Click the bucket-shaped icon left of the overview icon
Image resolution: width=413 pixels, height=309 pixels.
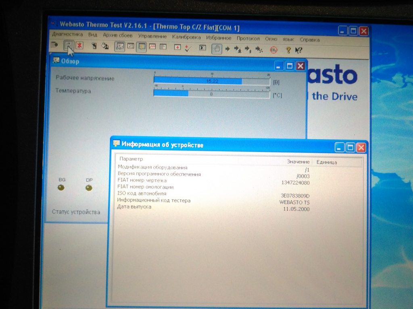[105, 46]
